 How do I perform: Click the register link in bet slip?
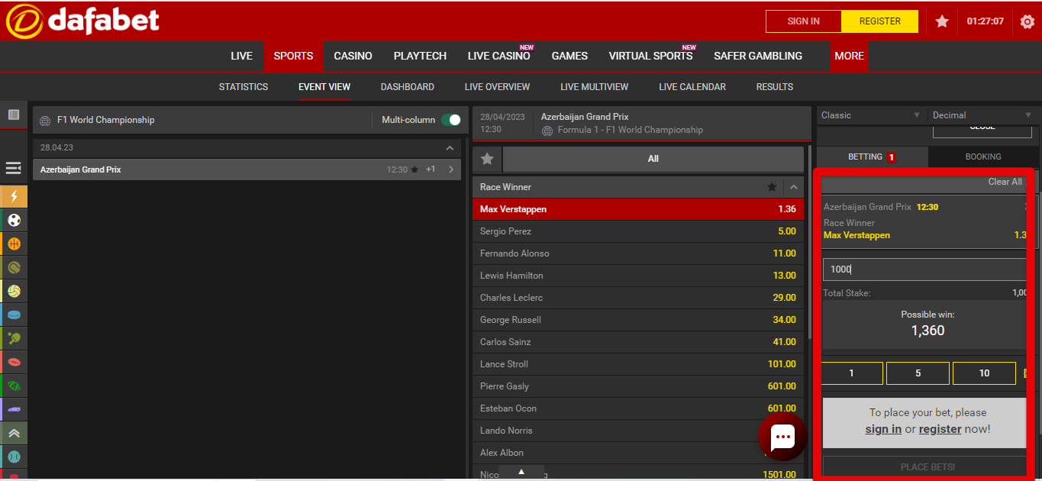point(940,429)
